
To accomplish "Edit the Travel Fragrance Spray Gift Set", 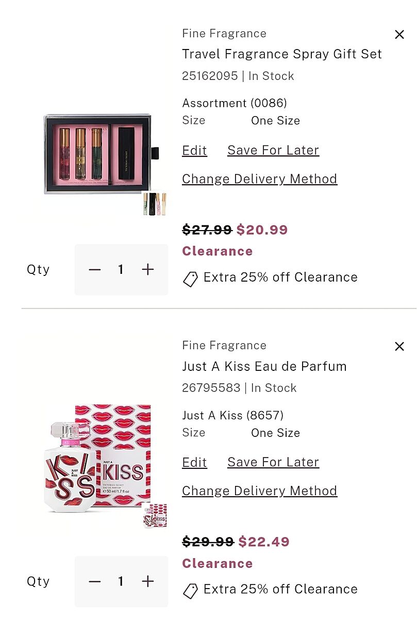I will pyautogui.click(x=194, y=151).
